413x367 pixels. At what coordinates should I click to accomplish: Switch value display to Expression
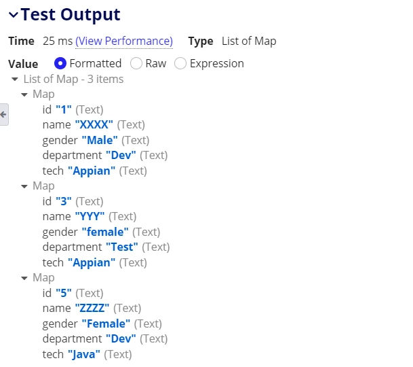coord(180,64)
